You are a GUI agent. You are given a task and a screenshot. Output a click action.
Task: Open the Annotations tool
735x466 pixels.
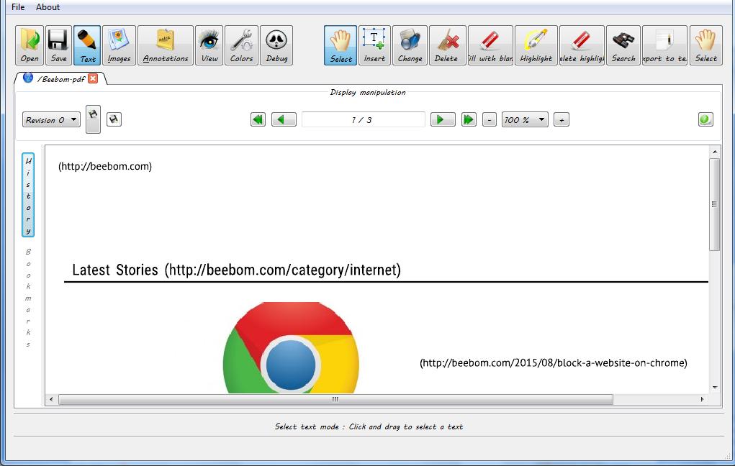coord(165,45)
